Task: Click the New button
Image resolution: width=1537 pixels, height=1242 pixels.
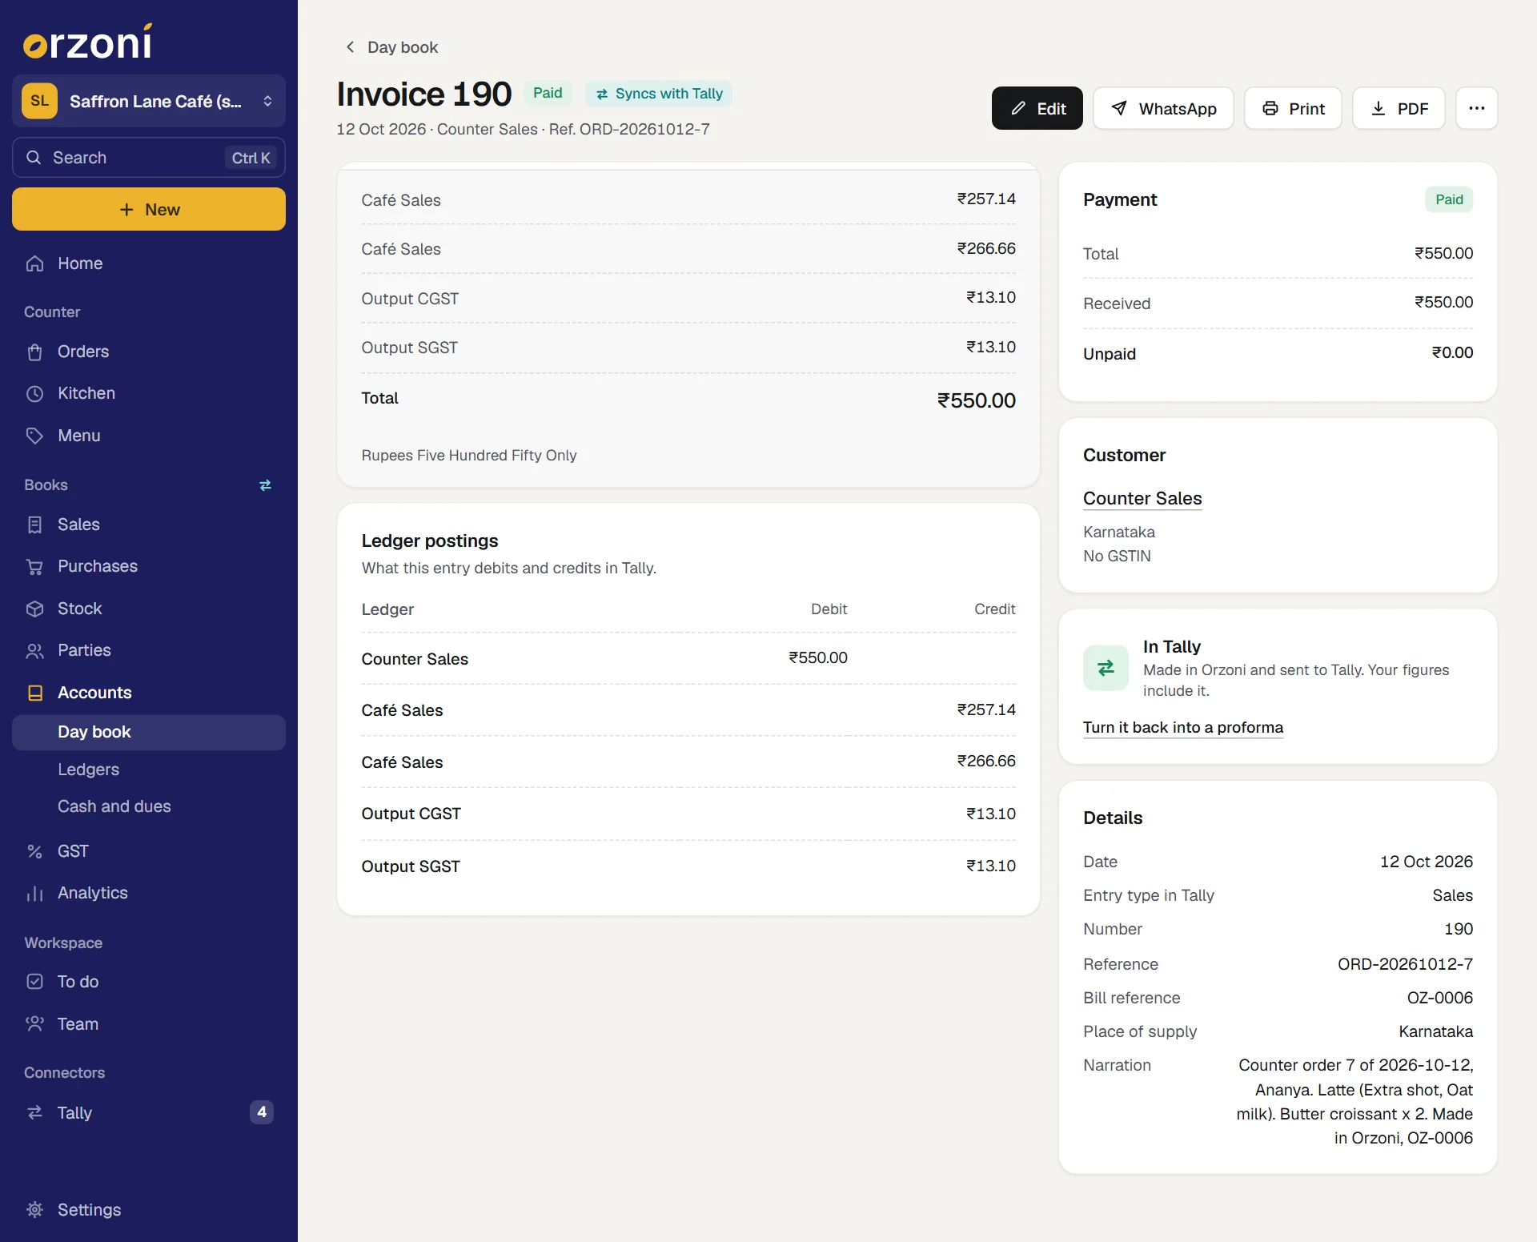Action: [x=149, y=209]
